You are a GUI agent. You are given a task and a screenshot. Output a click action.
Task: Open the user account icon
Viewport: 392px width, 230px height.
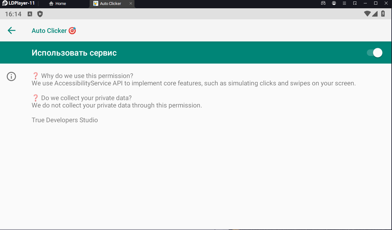334,3
